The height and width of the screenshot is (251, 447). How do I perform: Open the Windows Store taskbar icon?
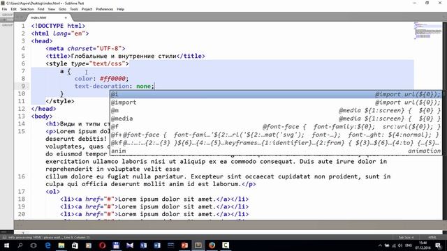(x=75, y=245)
